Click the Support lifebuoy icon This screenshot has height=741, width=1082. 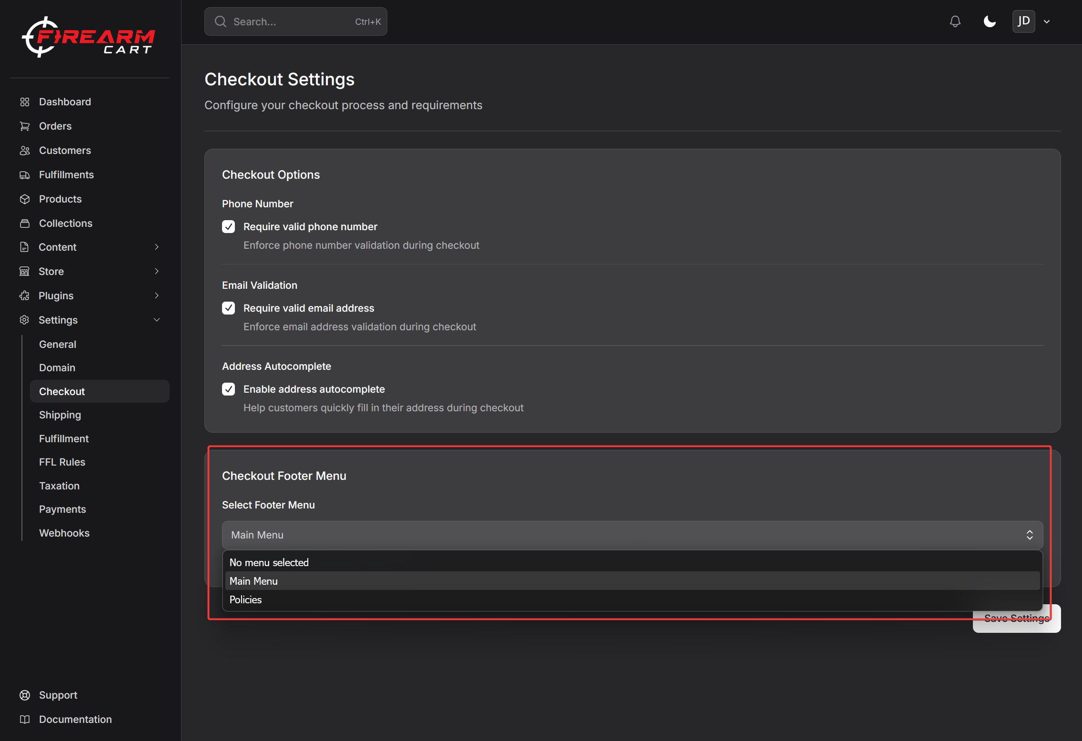(25, 695)
